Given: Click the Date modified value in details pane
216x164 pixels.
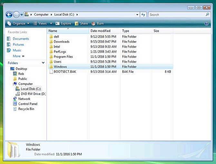Looking at the screenshot, I should pos(69,154).
